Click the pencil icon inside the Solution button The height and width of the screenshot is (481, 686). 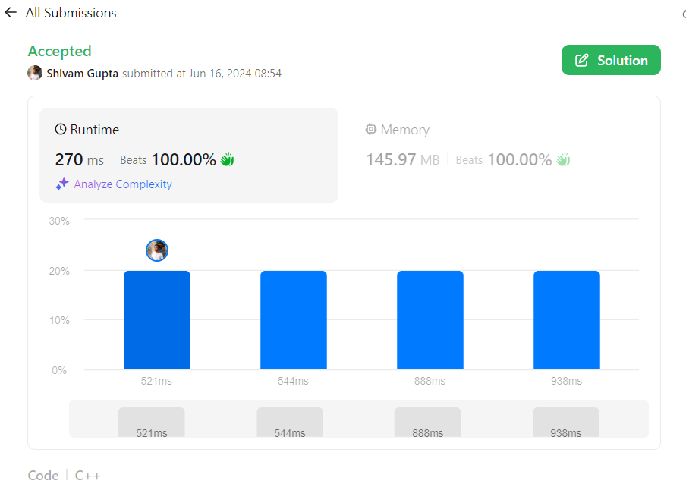582,61
